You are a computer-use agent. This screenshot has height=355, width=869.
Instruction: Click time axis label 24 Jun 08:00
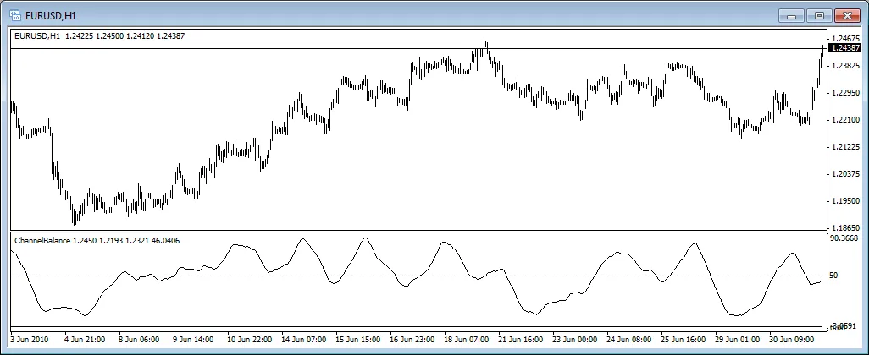pyautogui.click(x=629, y=339)
